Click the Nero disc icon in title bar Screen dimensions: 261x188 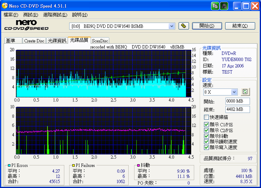pyautogui.click(x=5, y=6)
